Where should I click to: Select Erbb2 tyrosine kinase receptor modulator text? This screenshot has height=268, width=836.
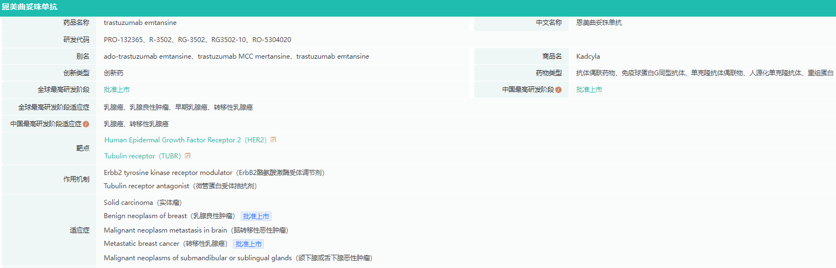point(214,173)
